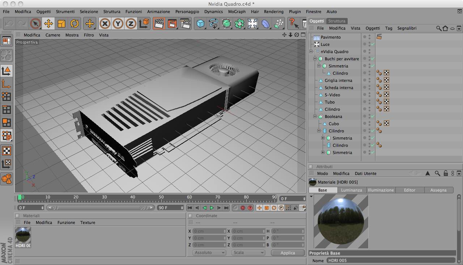Click the search icon in Oggetti panel

(439, 28)
